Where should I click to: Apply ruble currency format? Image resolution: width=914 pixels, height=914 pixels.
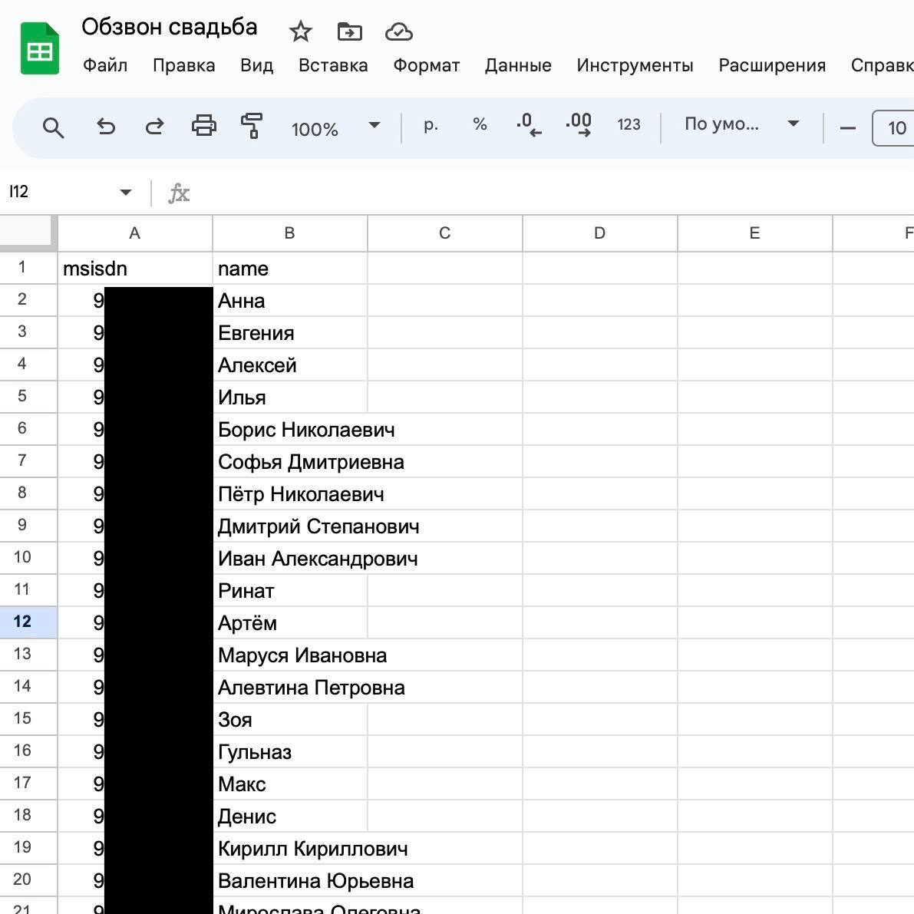[x=431, y=125]
